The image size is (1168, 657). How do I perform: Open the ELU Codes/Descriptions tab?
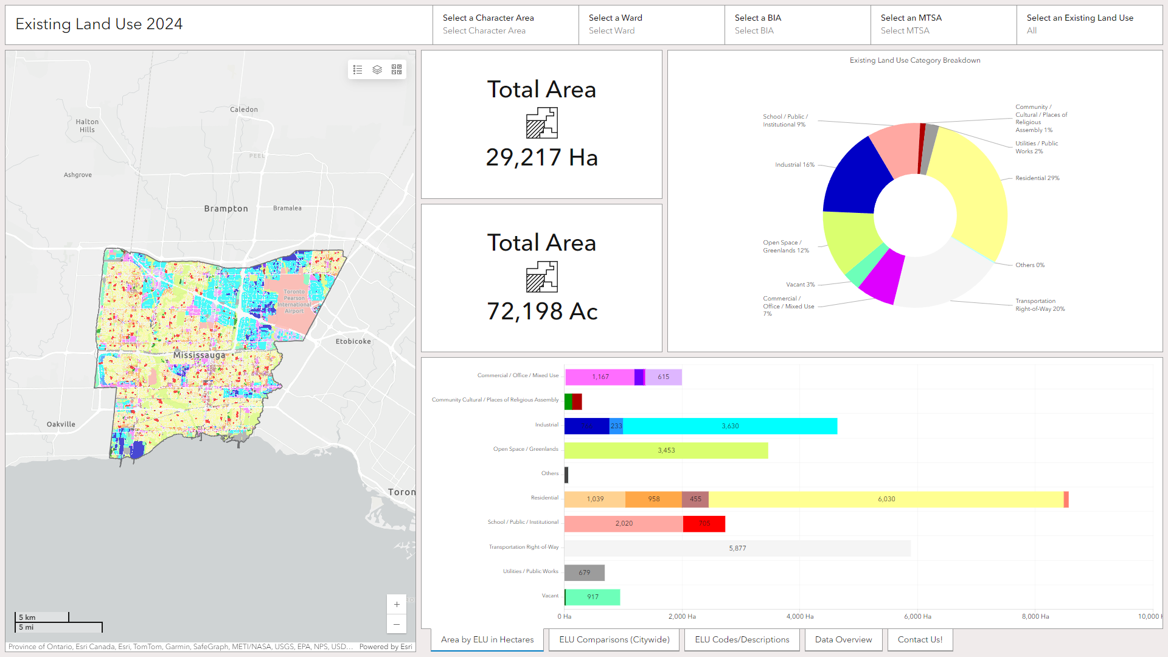[742, 639]
